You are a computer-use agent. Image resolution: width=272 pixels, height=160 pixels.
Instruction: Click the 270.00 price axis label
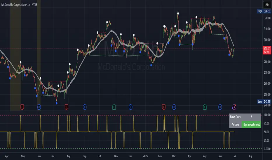[x=267, y=72]
